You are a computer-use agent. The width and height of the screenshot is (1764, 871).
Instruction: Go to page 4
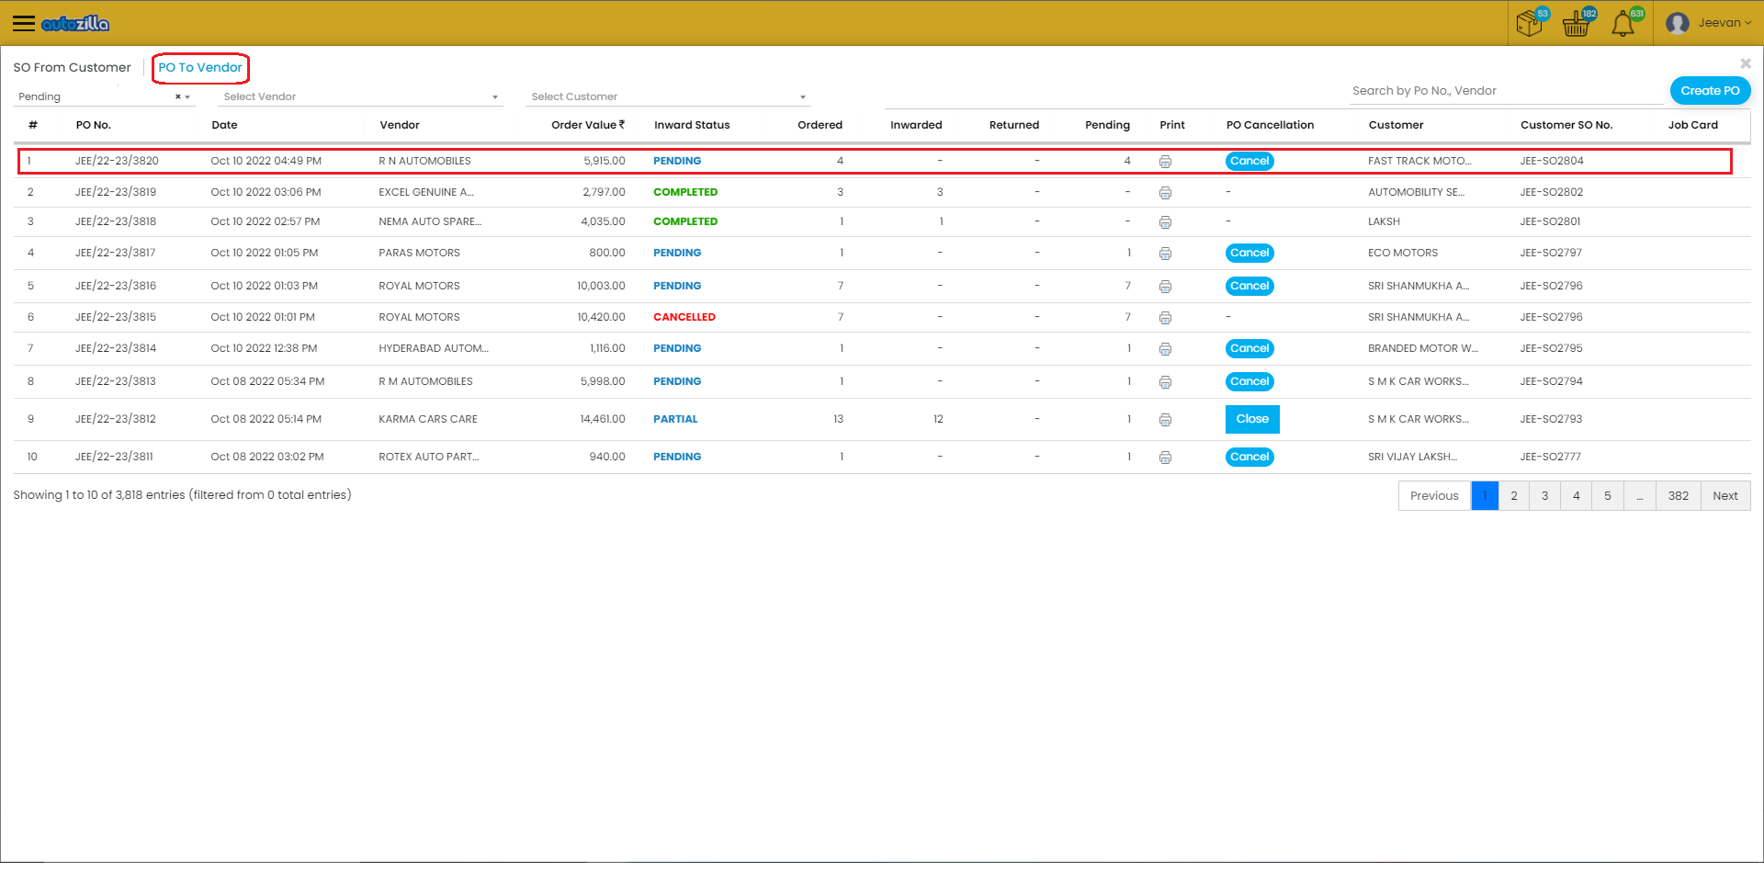[1577, 496]
